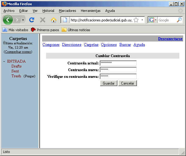This screenshot has width=186, height=156.
Task: Open Últimas noticias feed bookmark
Action: click(76, 30)
